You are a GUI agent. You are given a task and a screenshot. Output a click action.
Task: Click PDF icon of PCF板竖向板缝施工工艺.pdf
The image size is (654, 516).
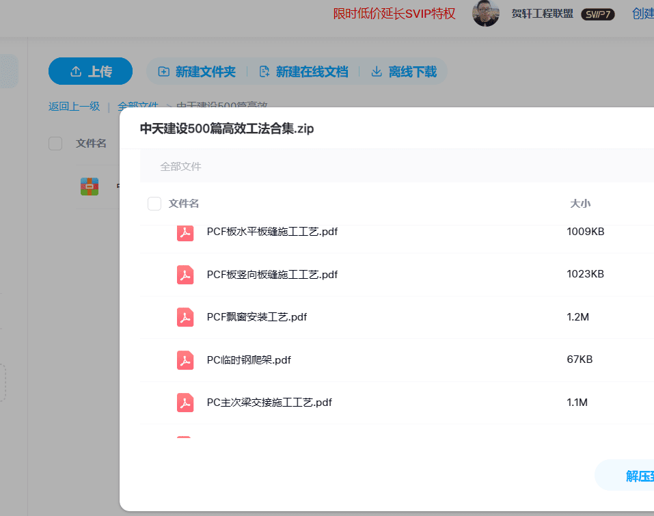[x=185, y=275]
